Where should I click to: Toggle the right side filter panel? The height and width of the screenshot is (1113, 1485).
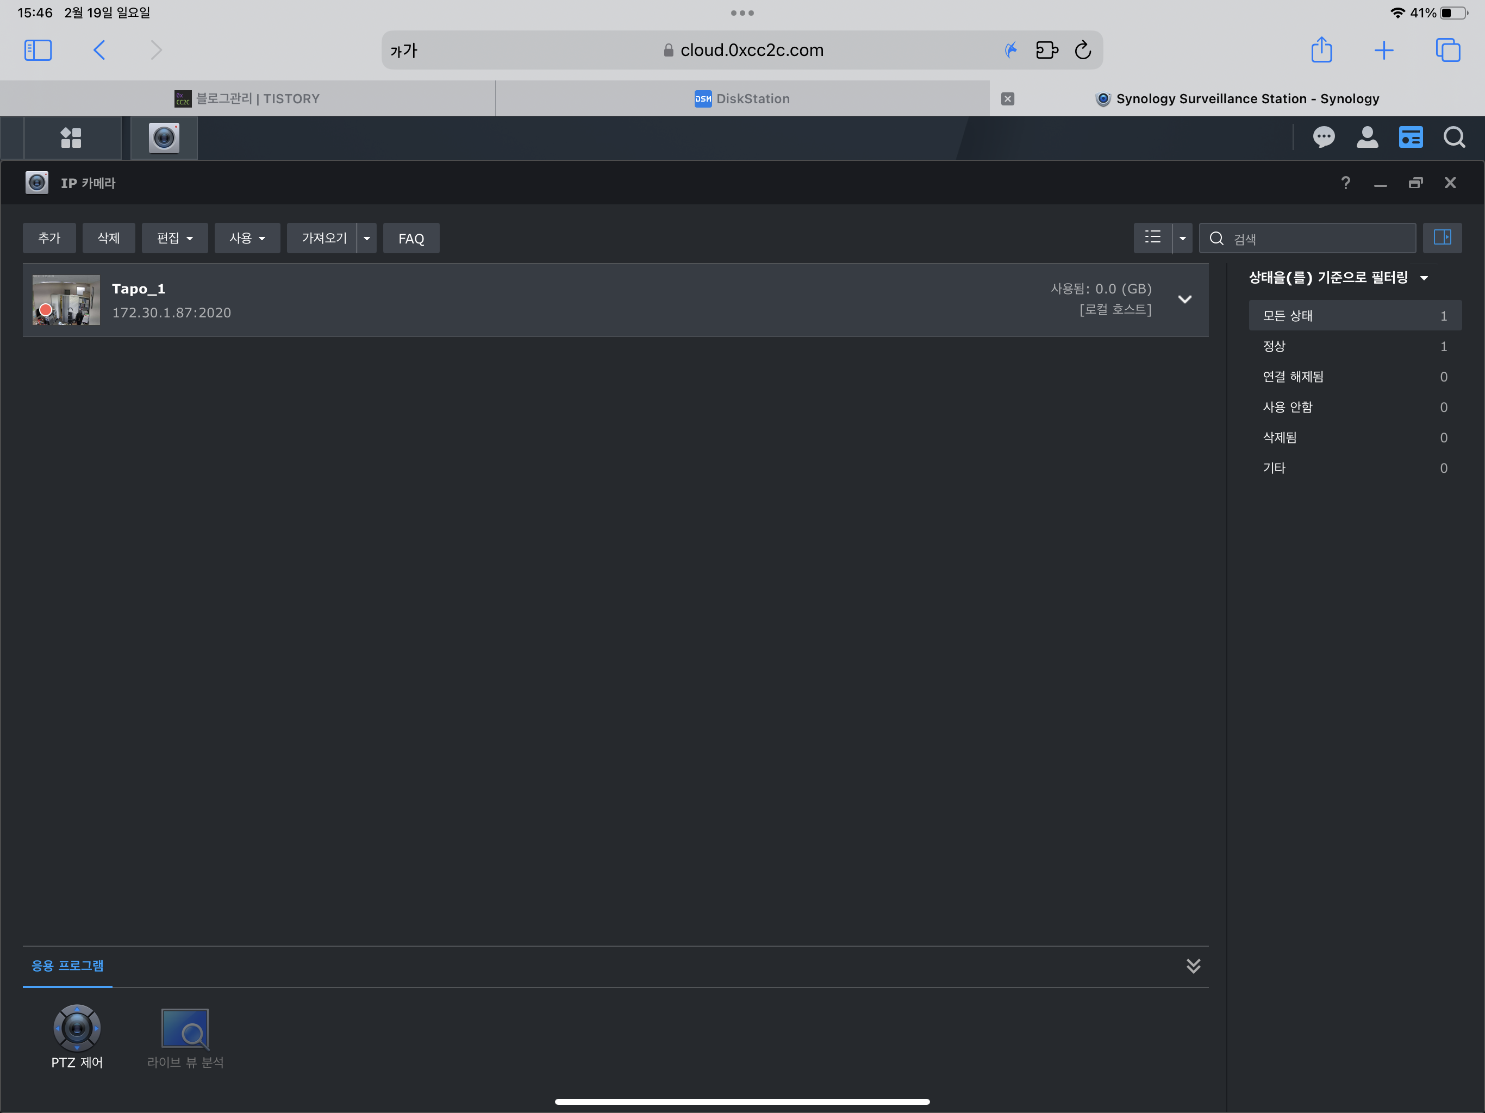tap(1442, 239)
